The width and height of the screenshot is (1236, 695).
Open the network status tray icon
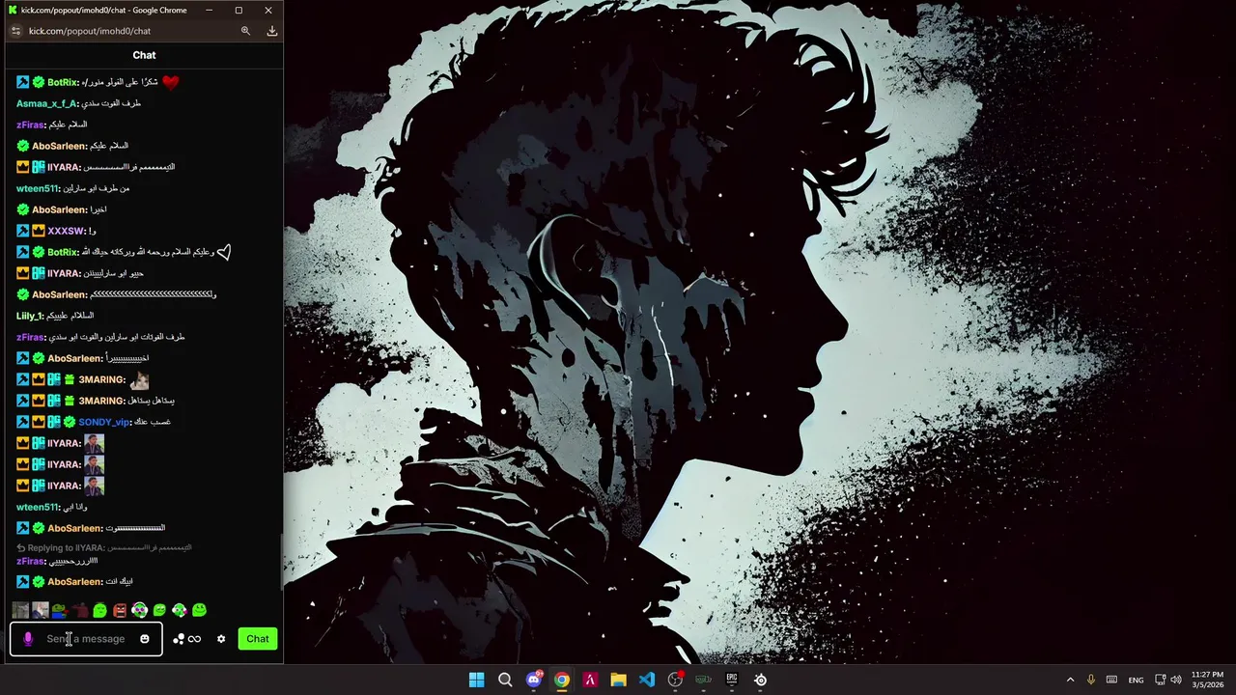[1161, 680]
